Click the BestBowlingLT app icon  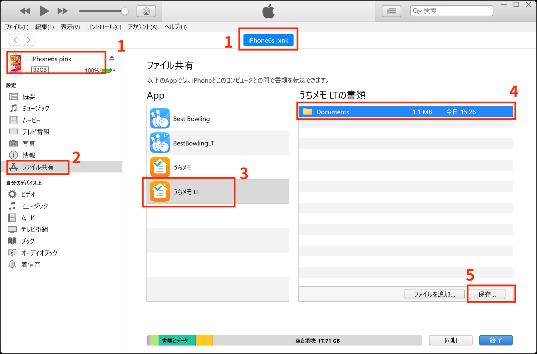point(160,143)
